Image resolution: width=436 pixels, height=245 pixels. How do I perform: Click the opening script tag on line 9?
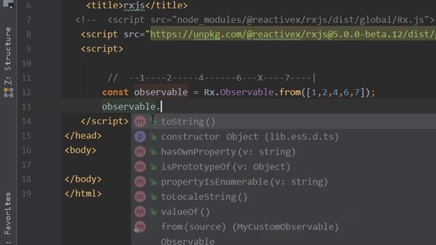pos(102,49)
